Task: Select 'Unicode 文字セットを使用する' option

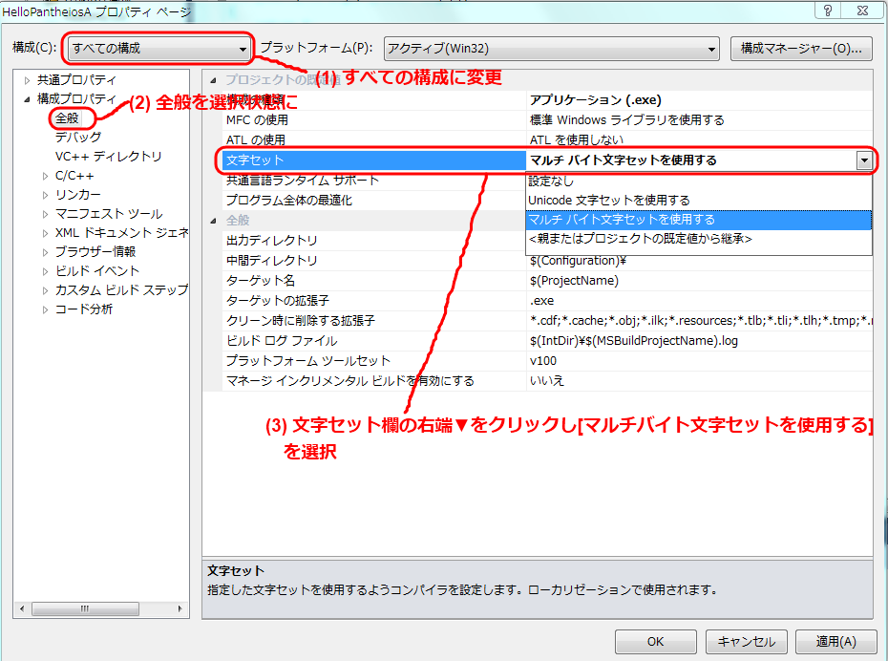Action: pyautogui.click(x=609, y=200)
